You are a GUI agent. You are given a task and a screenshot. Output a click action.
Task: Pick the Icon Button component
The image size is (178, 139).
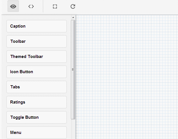coord(36,72)
